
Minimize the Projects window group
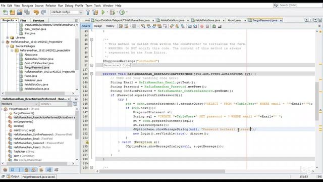(x=76, y=20)
